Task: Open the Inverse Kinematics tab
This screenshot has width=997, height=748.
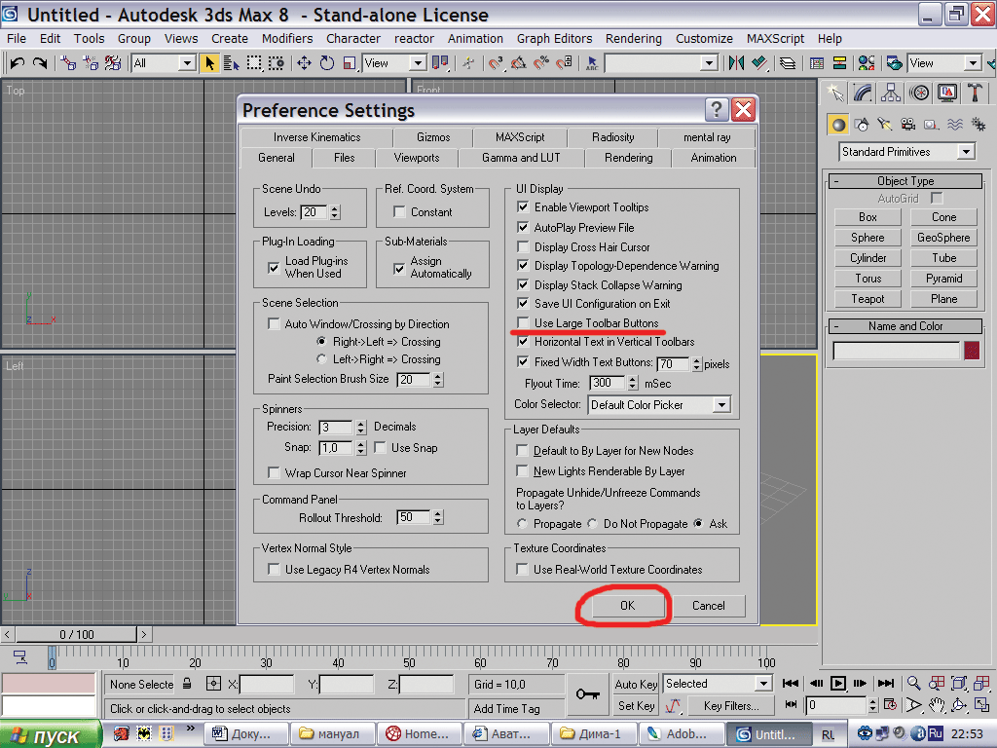Action: click(316, 137)
